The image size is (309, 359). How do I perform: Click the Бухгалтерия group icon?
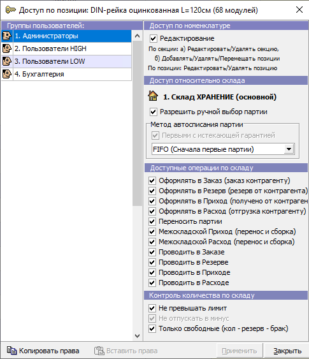pos(7,74)
